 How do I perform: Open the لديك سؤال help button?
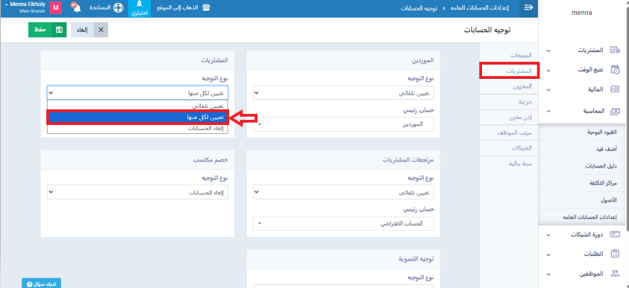pyautogui.click(x=41, y=284)
